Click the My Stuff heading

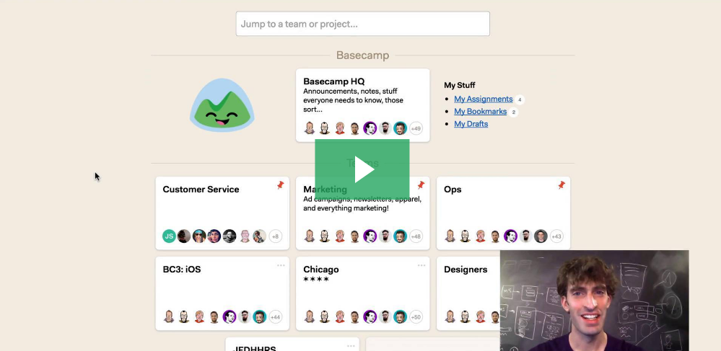point(459,85)
